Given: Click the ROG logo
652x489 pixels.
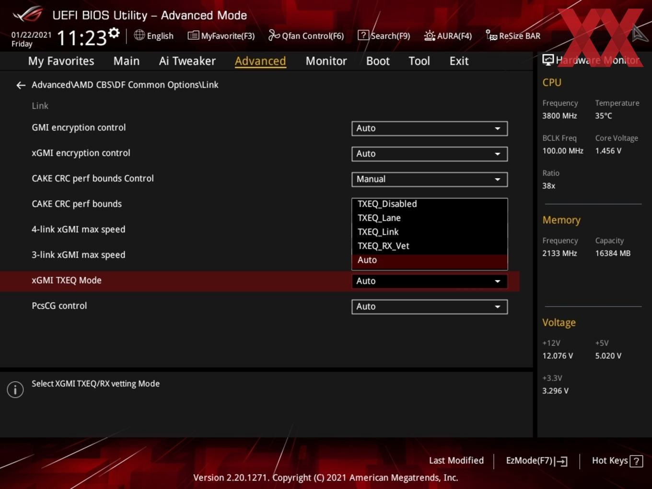Looking at the screenshot, I should (x=27, y=14).
